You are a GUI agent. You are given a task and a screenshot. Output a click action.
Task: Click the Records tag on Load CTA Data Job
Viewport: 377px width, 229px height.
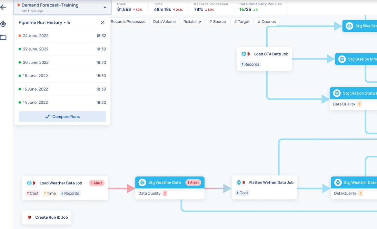[250, 64]
